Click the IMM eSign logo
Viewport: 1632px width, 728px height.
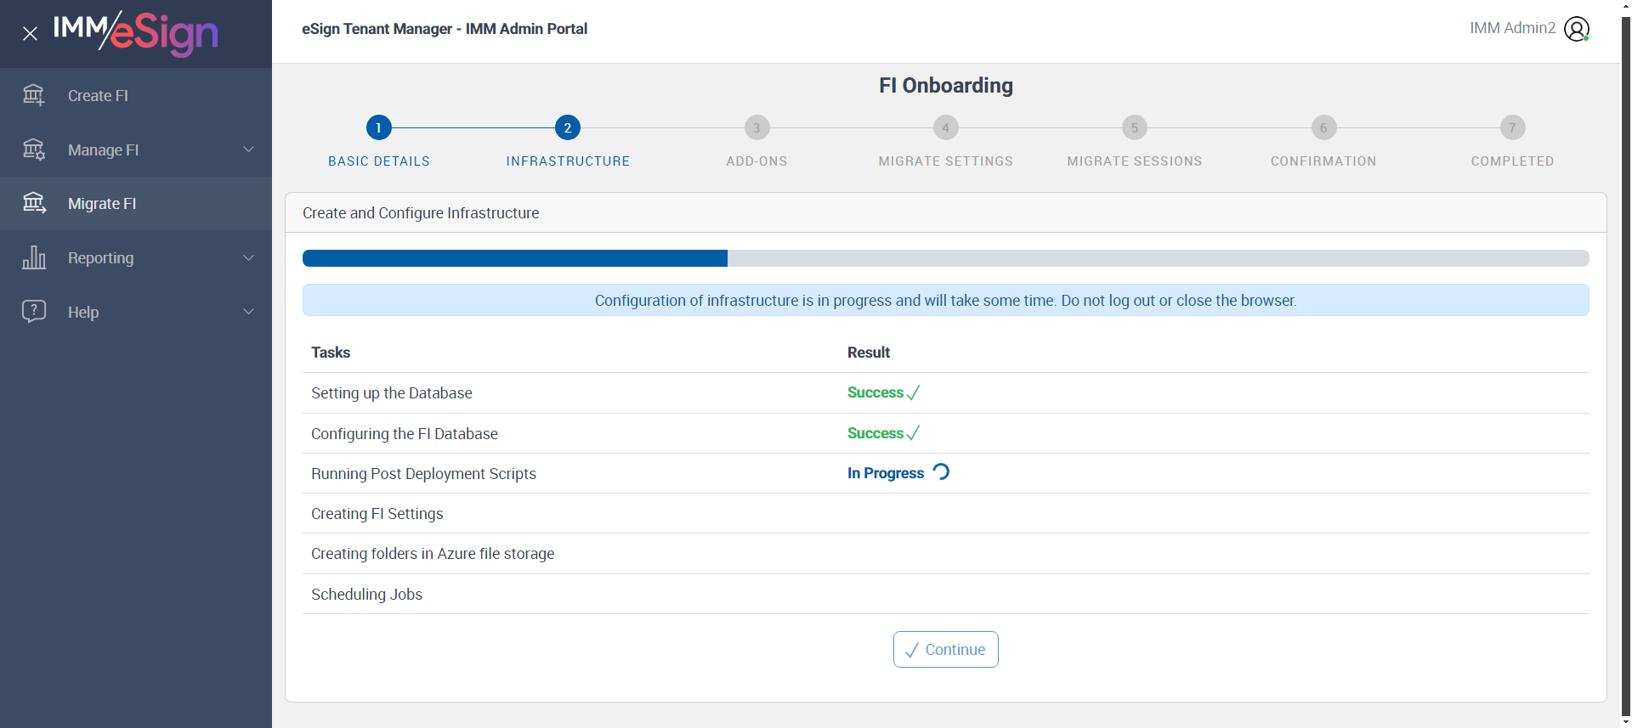136,32
